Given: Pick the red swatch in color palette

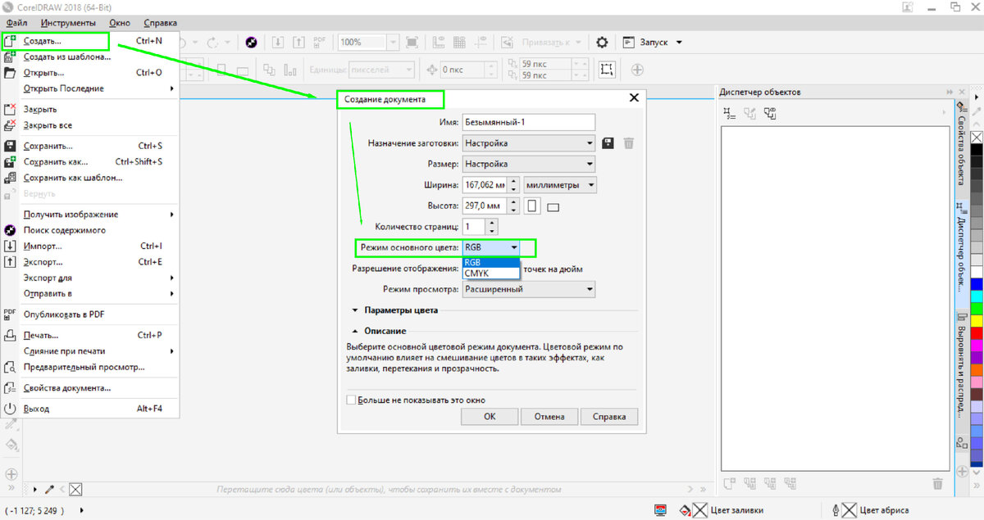Looking at the screenshot, I should coord(977,333).
